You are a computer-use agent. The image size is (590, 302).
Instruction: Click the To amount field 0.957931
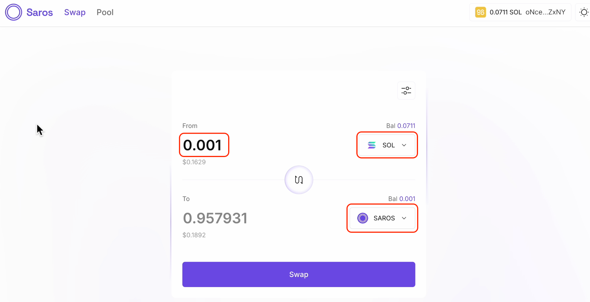215,218
